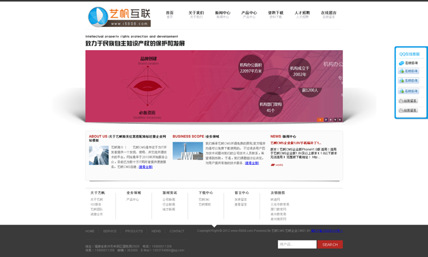This screenshot has width=428, height=257.
Task: Select 资料下载 in top navigation
Action: [x=275, y=14]
